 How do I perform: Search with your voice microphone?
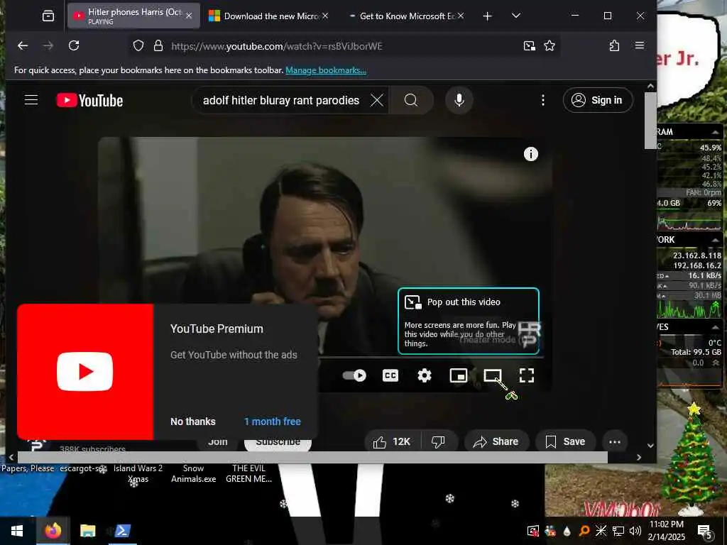(x=459, y=100)
